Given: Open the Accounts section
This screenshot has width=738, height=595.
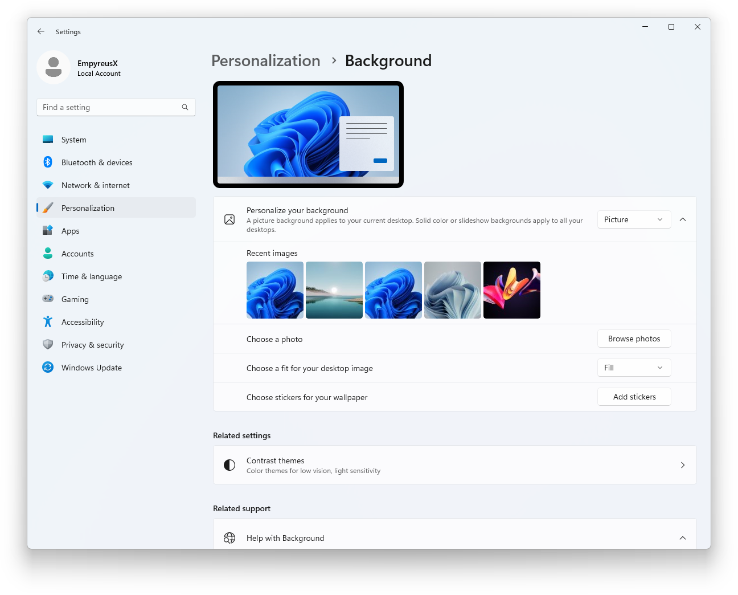Looking at the screenshot, I should (116, 254).
